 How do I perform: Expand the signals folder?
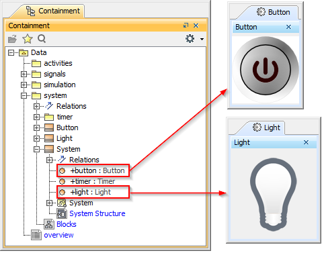(x=24, y=74)
